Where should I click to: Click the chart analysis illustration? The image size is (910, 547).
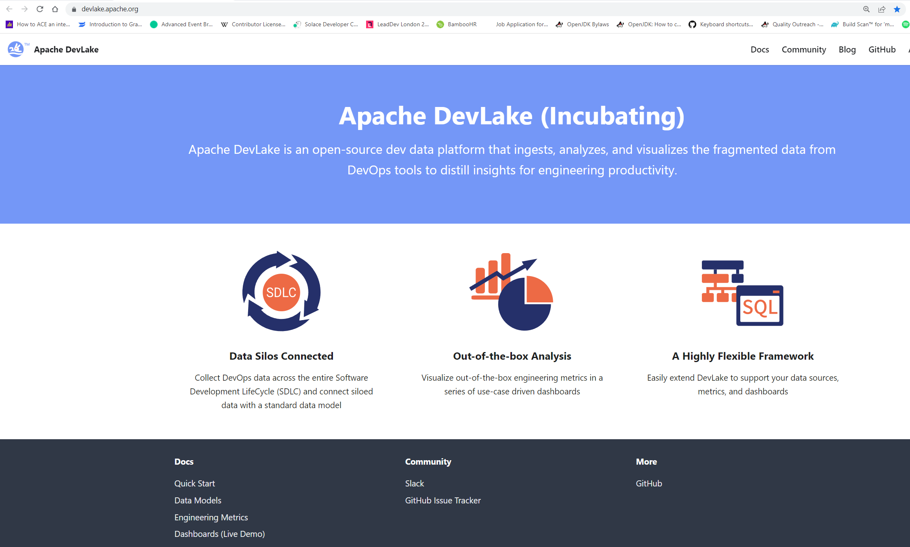[512, 291]
